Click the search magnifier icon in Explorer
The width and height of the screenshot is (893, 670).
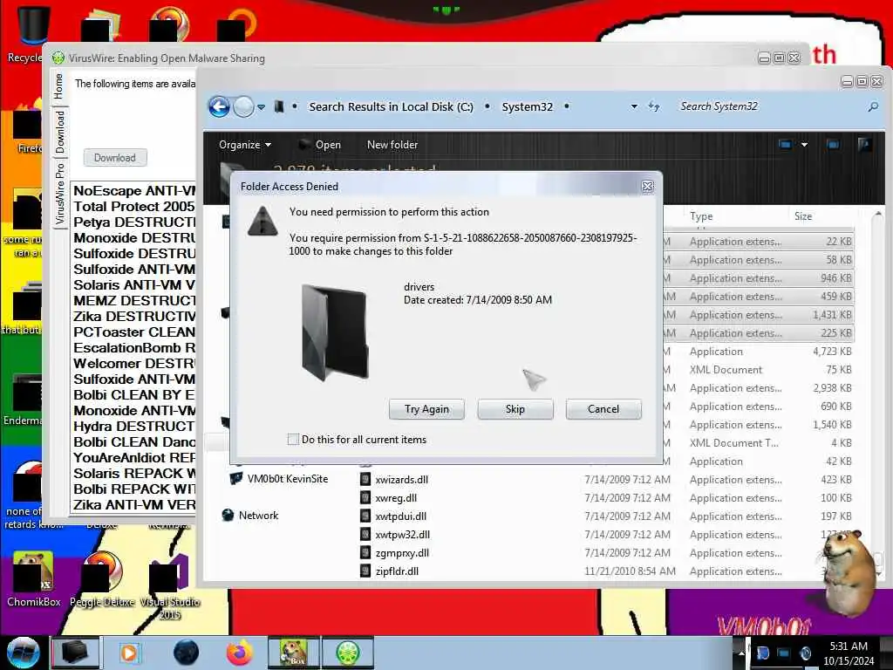872,106
